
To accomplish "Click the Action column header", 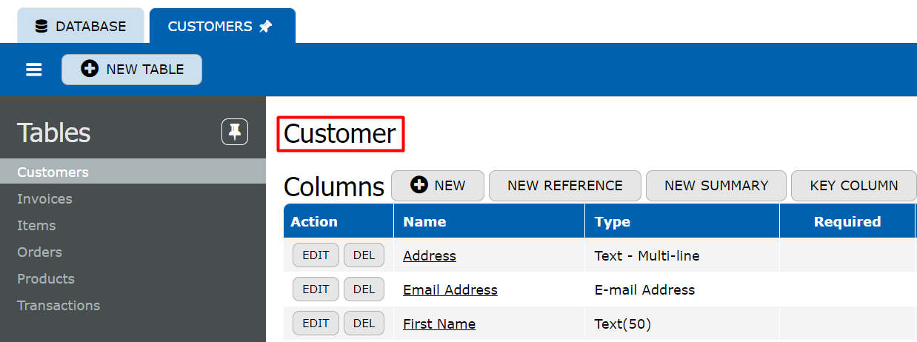I will (339, 221).
